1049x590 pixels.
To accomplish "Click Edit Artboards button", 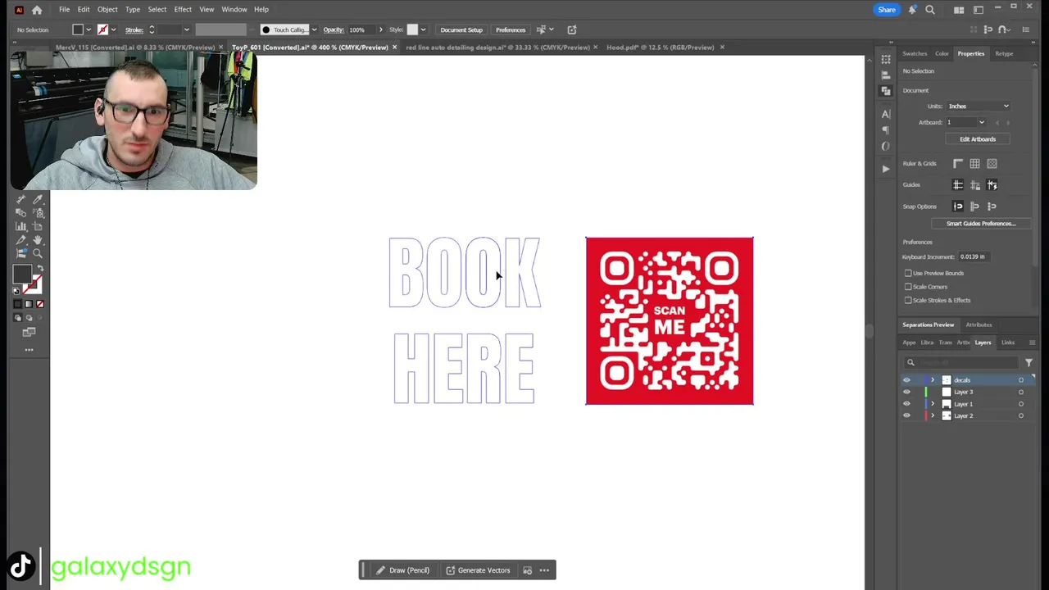I will pos(978,139).
